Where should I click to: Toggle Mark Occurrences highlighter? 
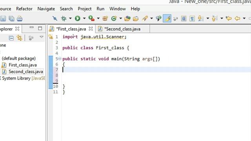click(x=167, y=18)
